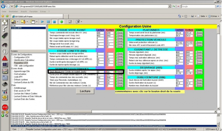This screenshot has width=222, height=131.
Task: Click the IE back navigation button
Action: (x=3, y=6)
